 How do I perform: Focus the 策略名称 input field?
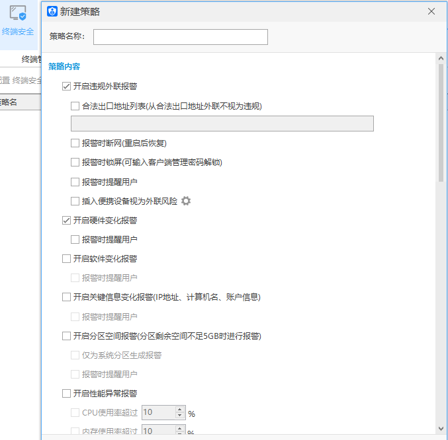(x=181, y=37)
